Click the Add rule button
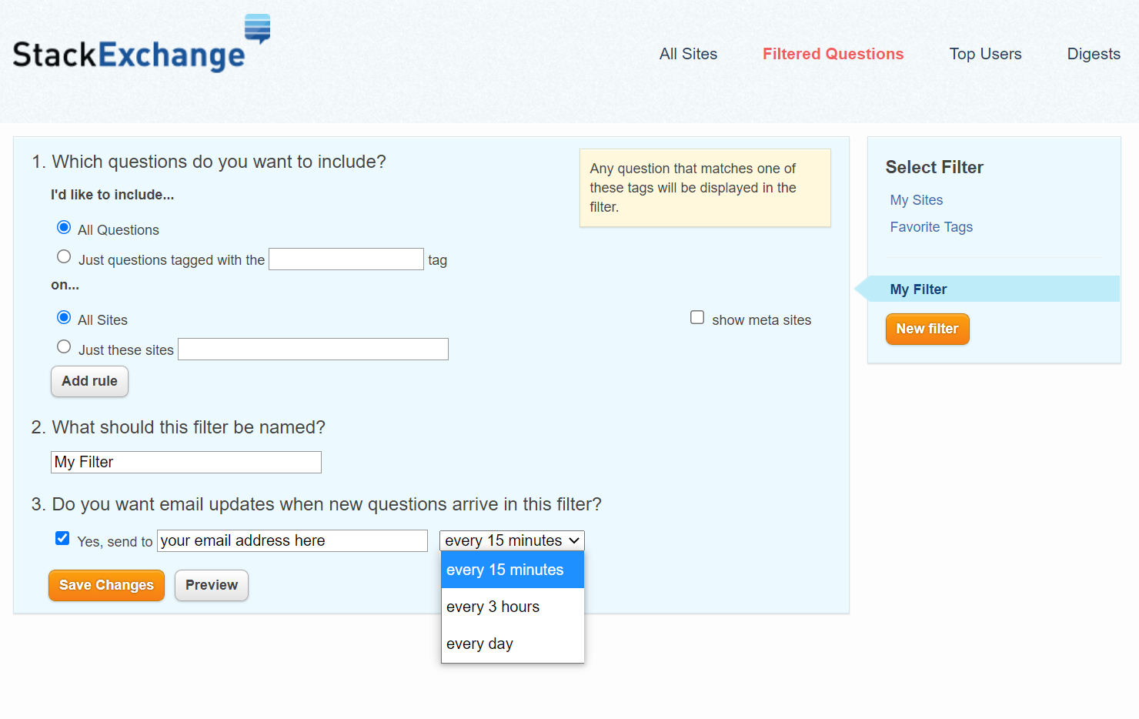 (x=89, y=381)
